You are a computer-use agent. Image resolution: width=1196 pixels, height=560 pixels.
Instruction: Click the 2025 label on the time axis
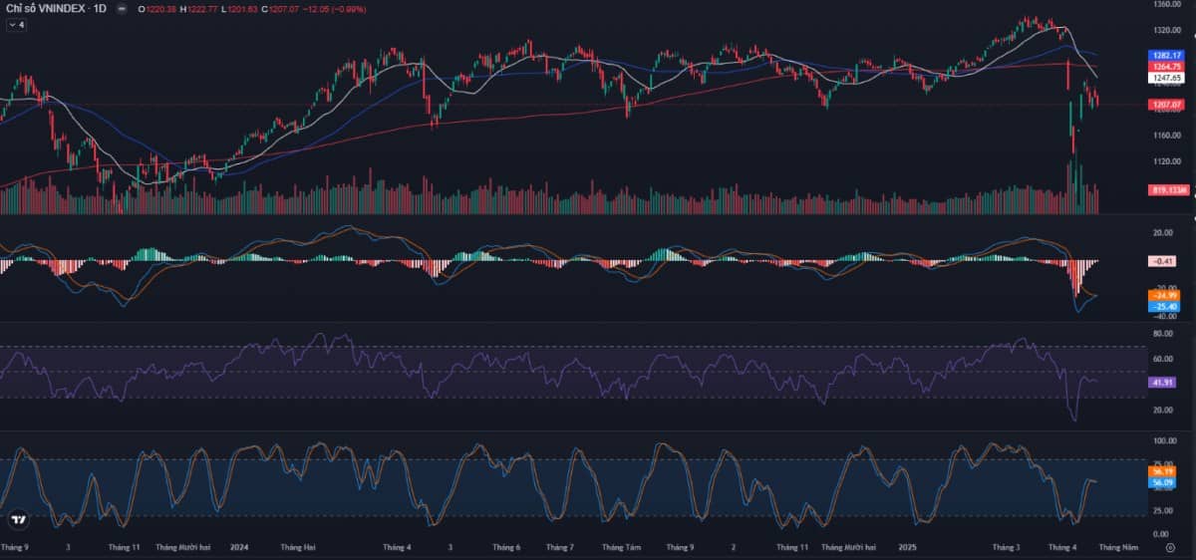907,547
